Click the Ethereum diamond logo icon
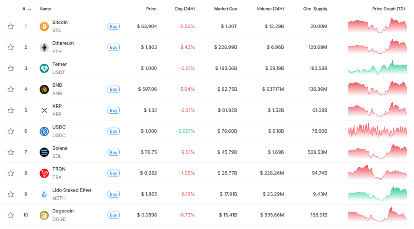Screen dimensions: 414x229 [44, 48]
